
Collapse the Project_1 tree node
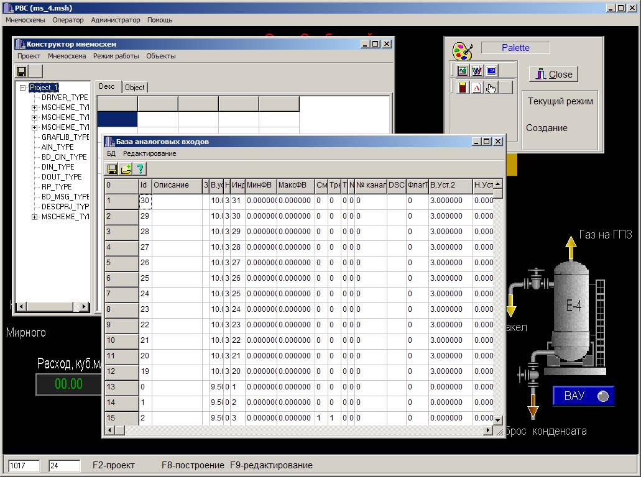click(23, 88)
